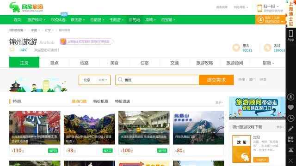Expand the 中国 breadcrumb dropdown
296x166 pixels.
pos(35,30)
